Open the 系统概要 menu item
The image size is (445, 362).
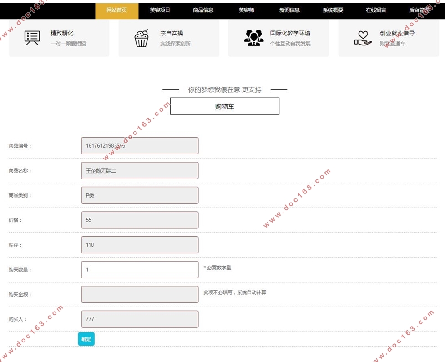(x=333, y=10)
